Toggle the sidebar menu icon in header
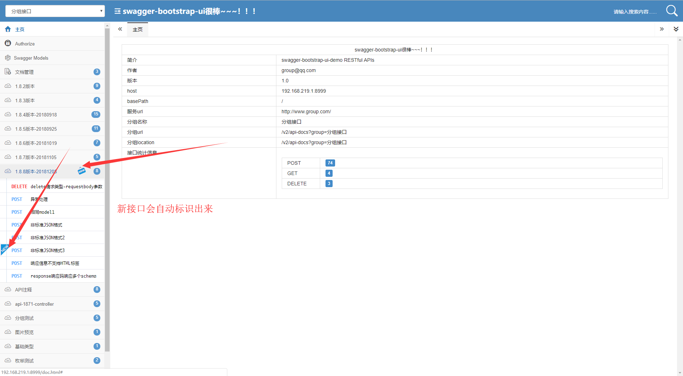The width and height of the screenshot is (683, 376). tap(117, 11)
